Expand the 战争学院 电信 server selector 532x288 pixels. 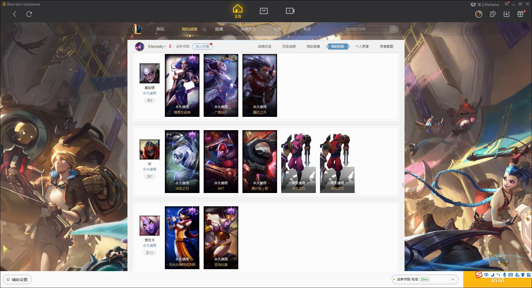click(x=425, y=279)
